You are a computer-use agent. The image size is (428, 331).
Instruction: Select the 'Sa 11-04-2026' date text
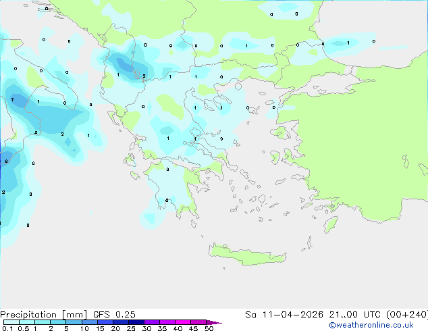(284, 315)
